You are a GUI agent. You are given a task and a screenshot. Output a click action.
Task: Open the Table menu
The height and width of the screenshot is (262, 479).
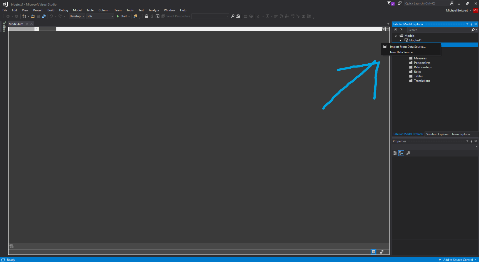tap(90, 10)
